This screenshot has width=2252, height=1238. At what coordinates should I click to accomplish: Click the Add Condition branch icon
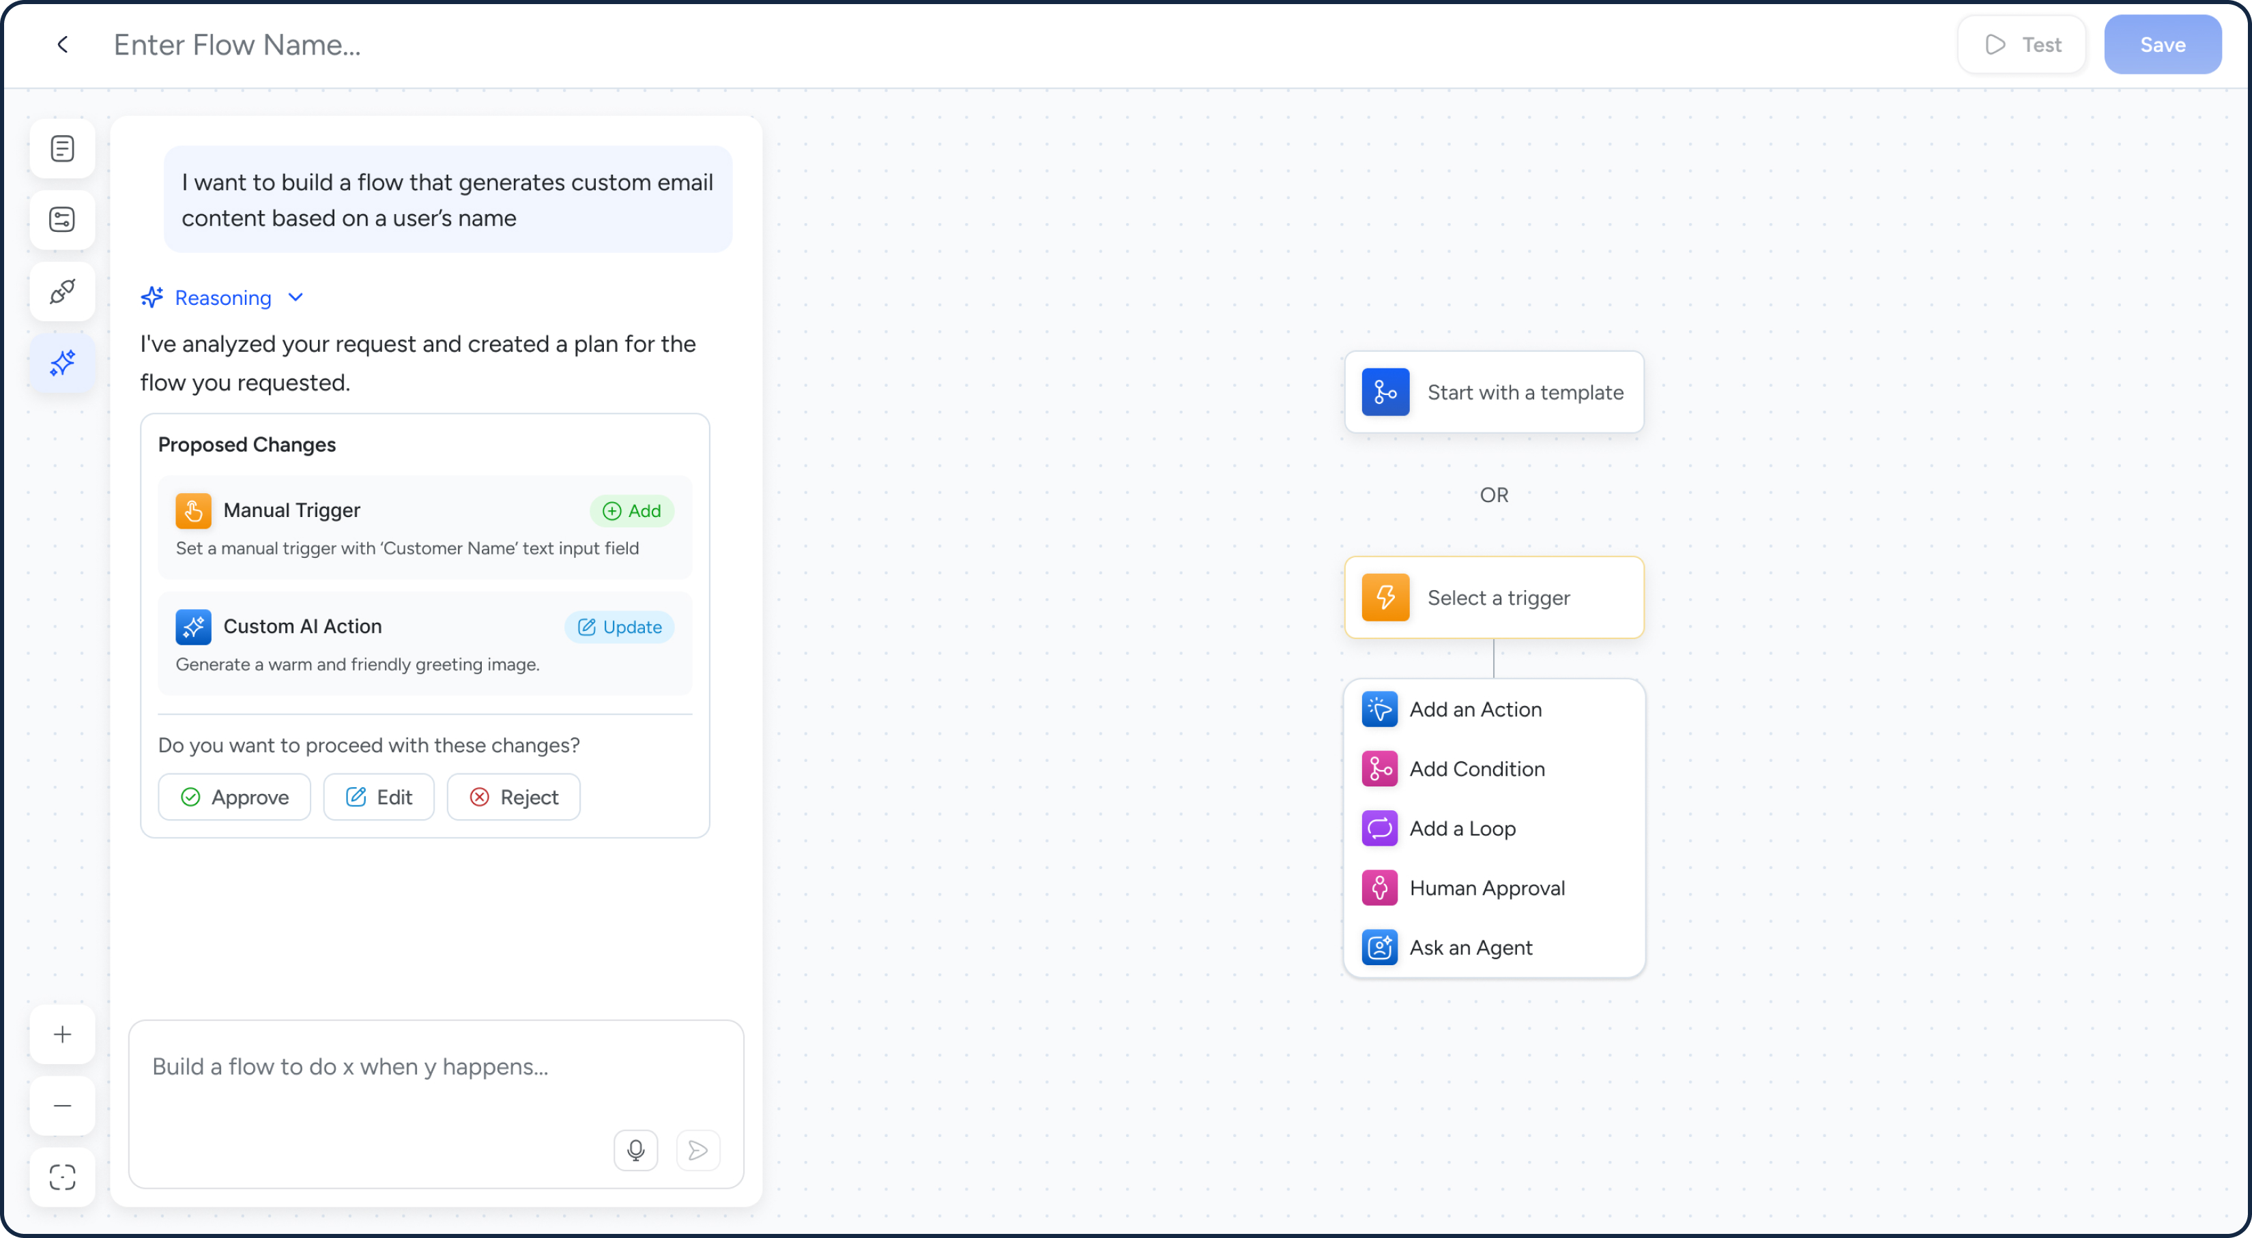point(1380,769)
